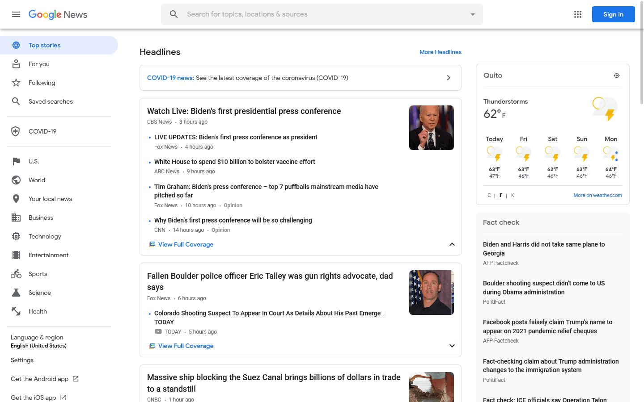Open View Full Coverage for Boulder story
644x402 pixels.
tap(186, 346)
